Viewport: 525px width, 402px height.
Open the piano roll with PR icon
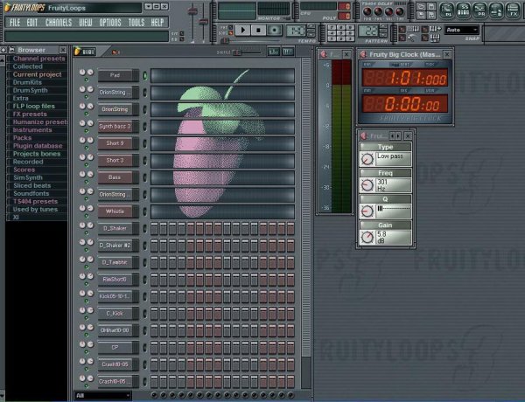tap(479, 10)
